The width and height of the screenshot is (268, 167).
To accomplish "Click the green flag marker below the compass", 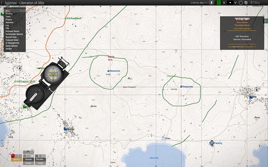I will pyautogui.click(x=24, y=107).
